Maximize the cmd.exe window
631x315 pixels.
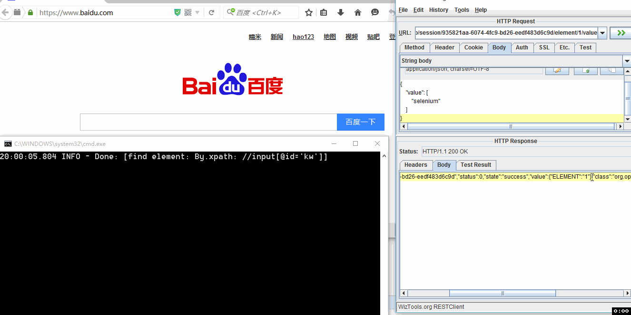tap(355, 143)
